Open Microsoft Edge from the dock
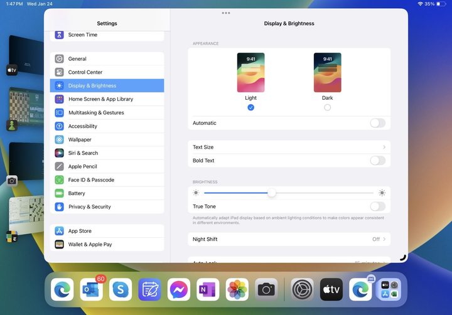 coord(62,289)
